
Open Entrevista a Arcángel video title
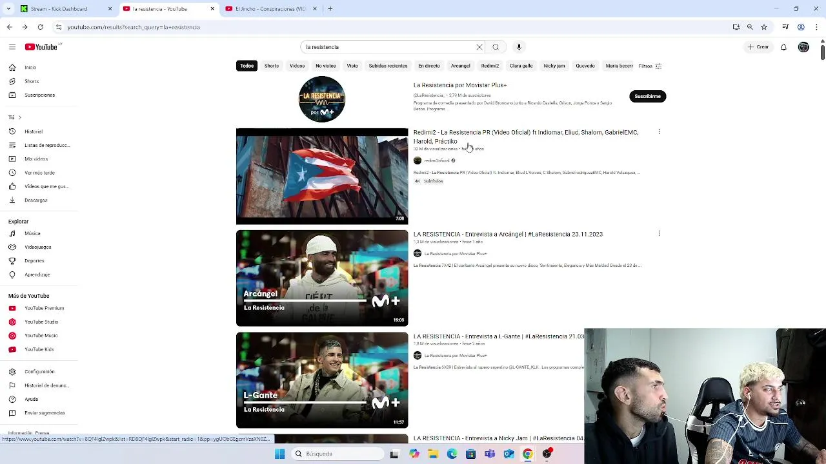508,234
